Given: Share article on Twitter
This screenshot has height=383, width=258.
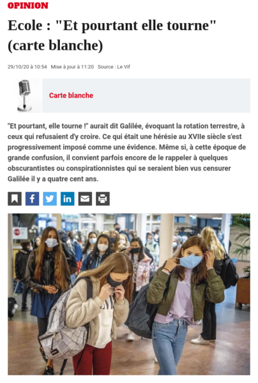Looking at the screenshot, I should tap(50, 199).
